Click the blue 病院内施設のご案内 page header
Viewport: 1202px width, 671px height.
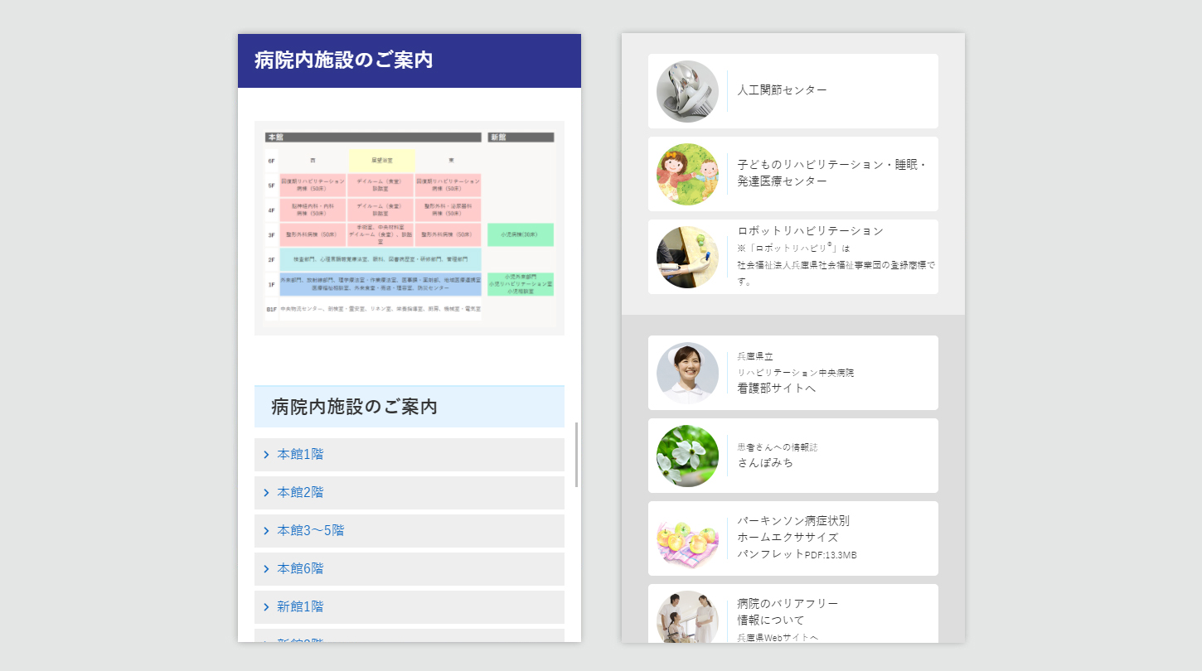pos(410,60)
